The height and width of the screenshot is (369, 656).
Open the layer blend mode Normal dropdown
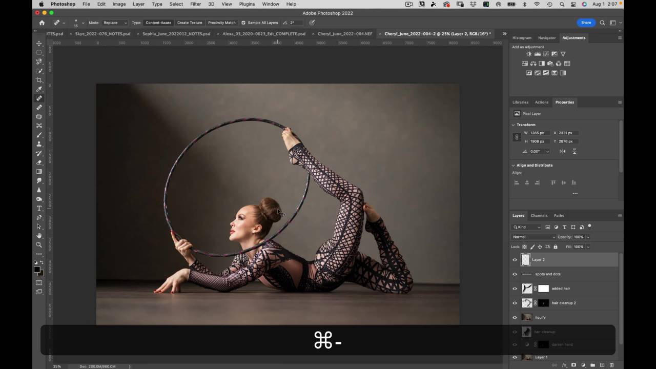534,237
